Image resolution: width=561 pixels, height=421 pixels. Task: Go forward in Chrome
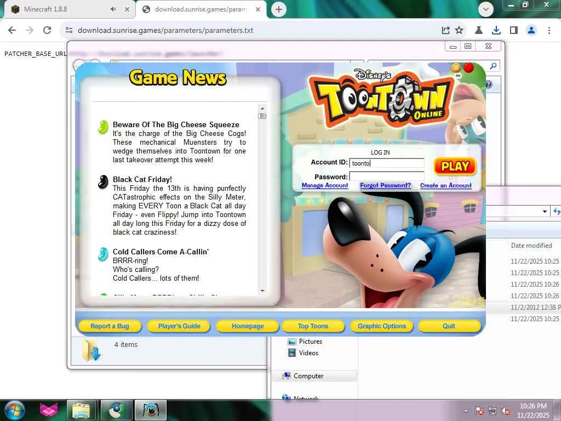click(30, 30)
